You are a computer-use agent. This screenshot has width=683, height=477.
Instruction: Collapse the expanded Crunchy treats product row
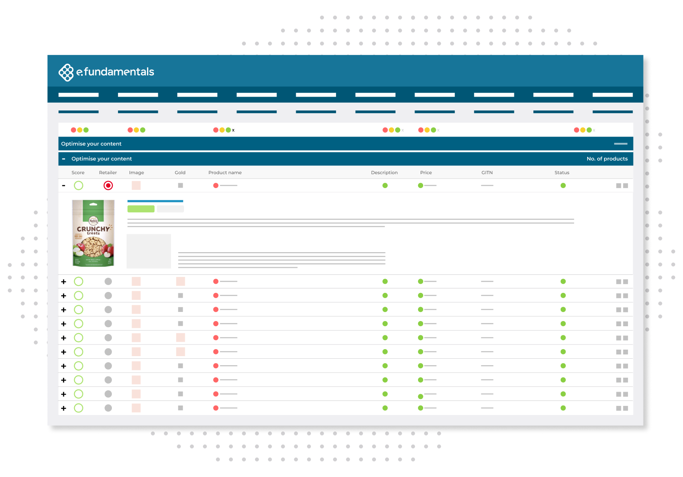pos(64,185)
